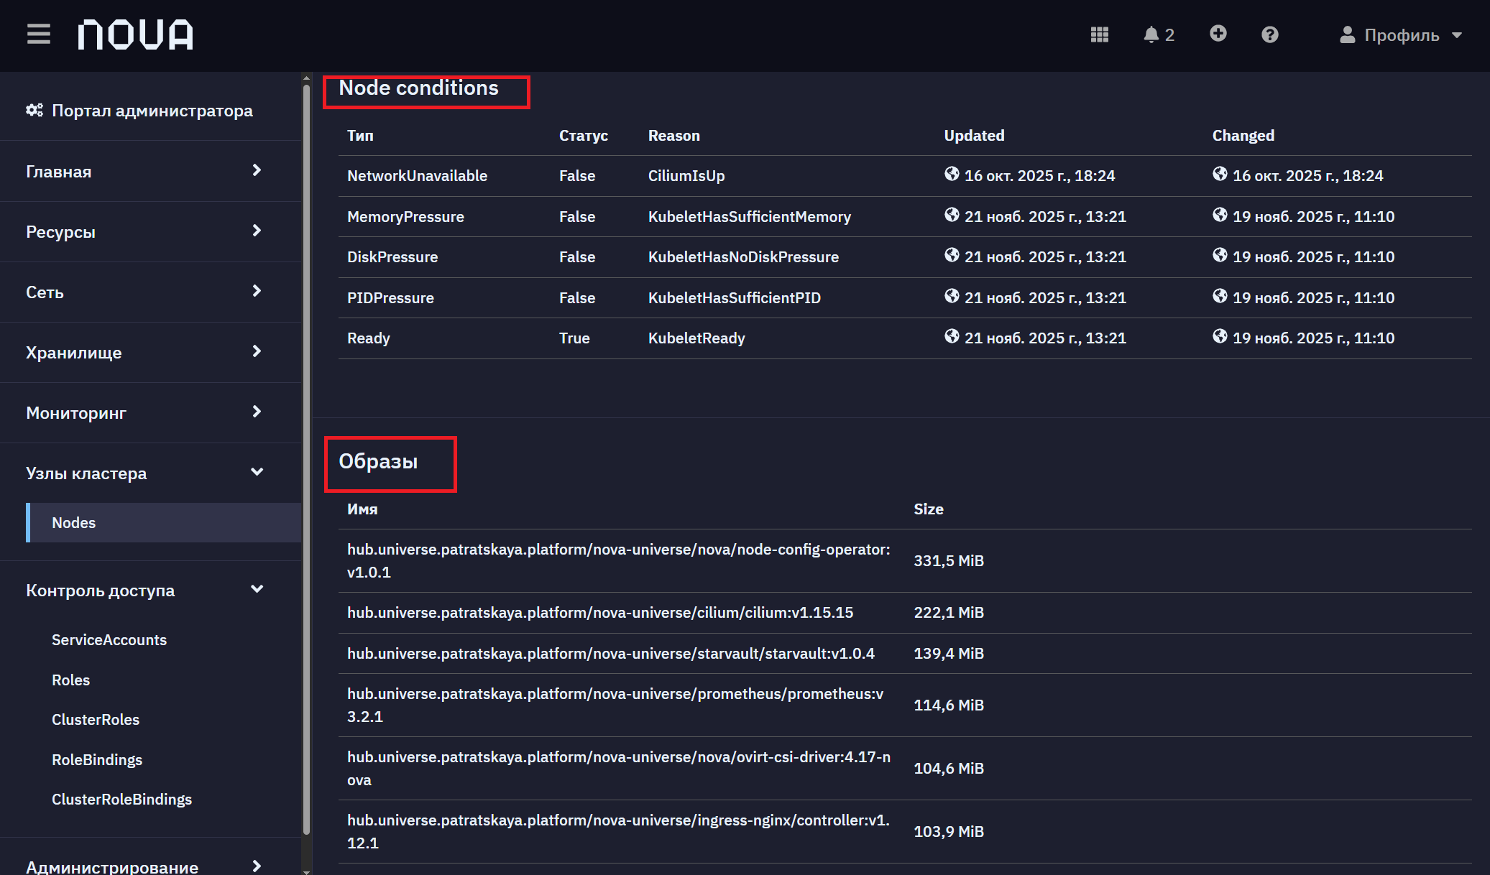
Task: Click globe icon in PIDPressure Updated cell
Action: click(952, 296)
